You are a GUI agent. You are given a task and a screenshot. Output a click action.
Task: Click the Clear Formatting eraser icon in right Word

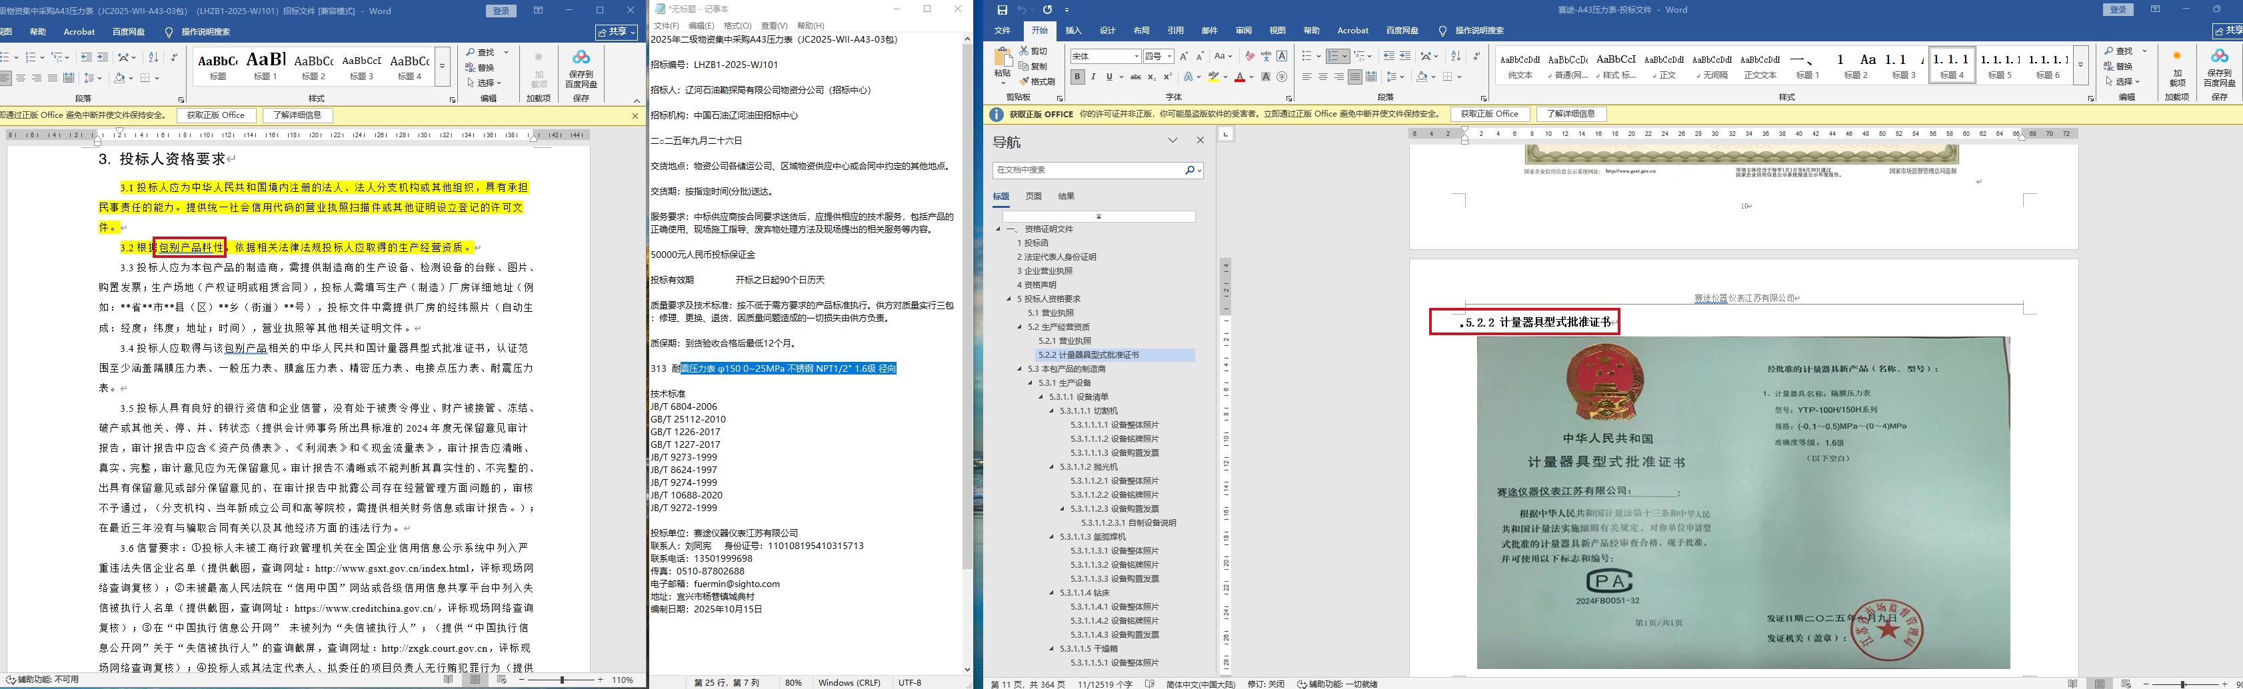(1250, 56)
